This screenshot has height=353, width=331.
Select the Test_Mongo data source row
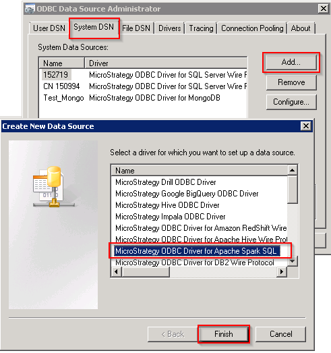coord(143,98)
